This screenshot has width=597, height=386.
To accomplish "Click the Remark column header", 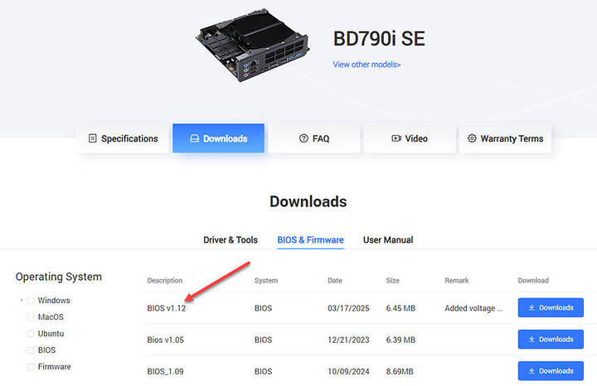I will [457, 280].
